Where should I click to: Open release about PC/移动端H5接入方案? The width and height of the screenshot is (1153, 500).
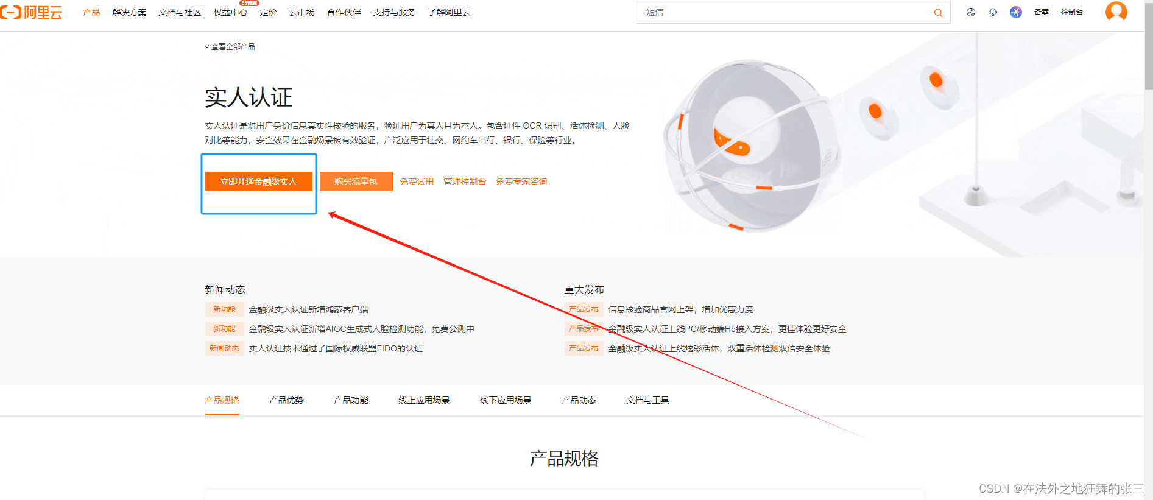tap(727, 329)
